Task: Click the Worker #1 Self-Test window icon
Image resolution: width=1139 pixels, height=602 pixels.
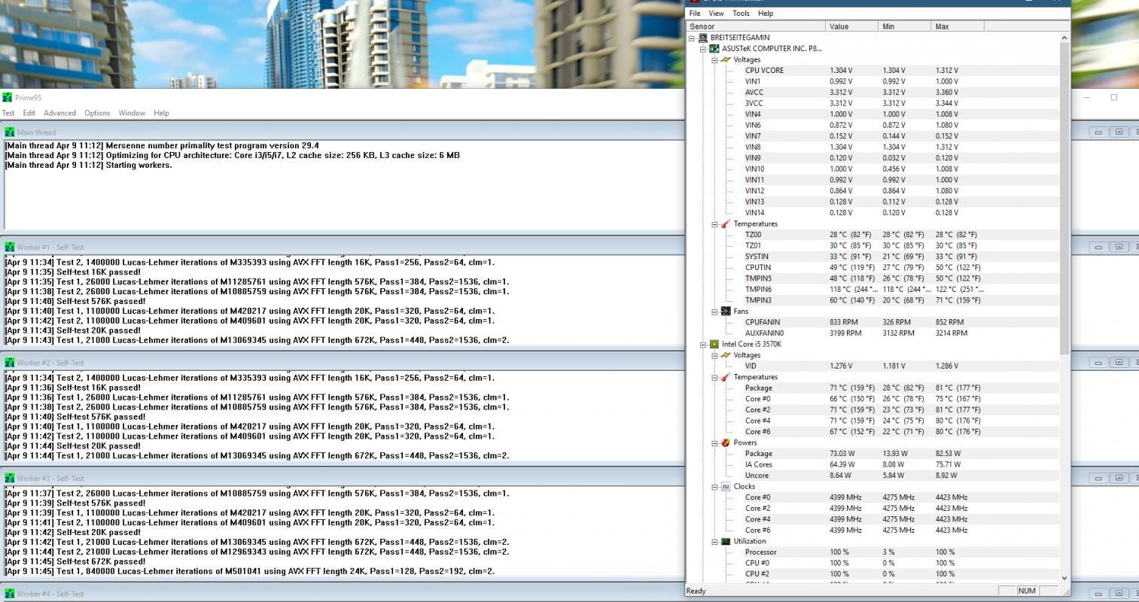Action: pos(9,247)
